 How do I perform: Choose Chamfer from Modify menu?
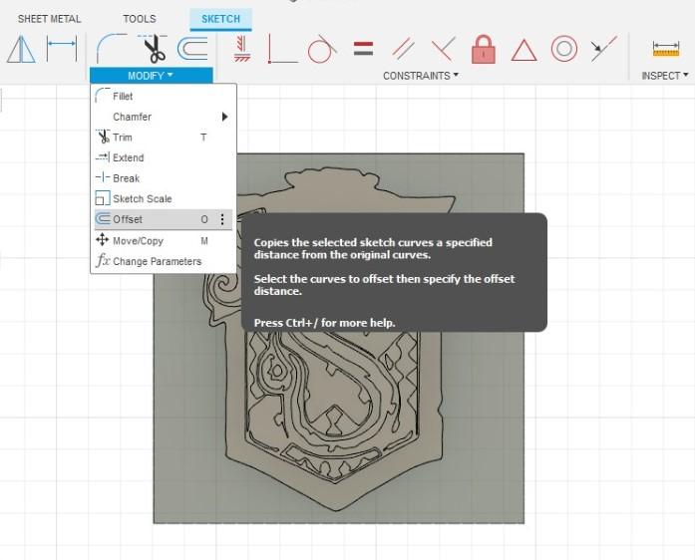pos(164,117)
